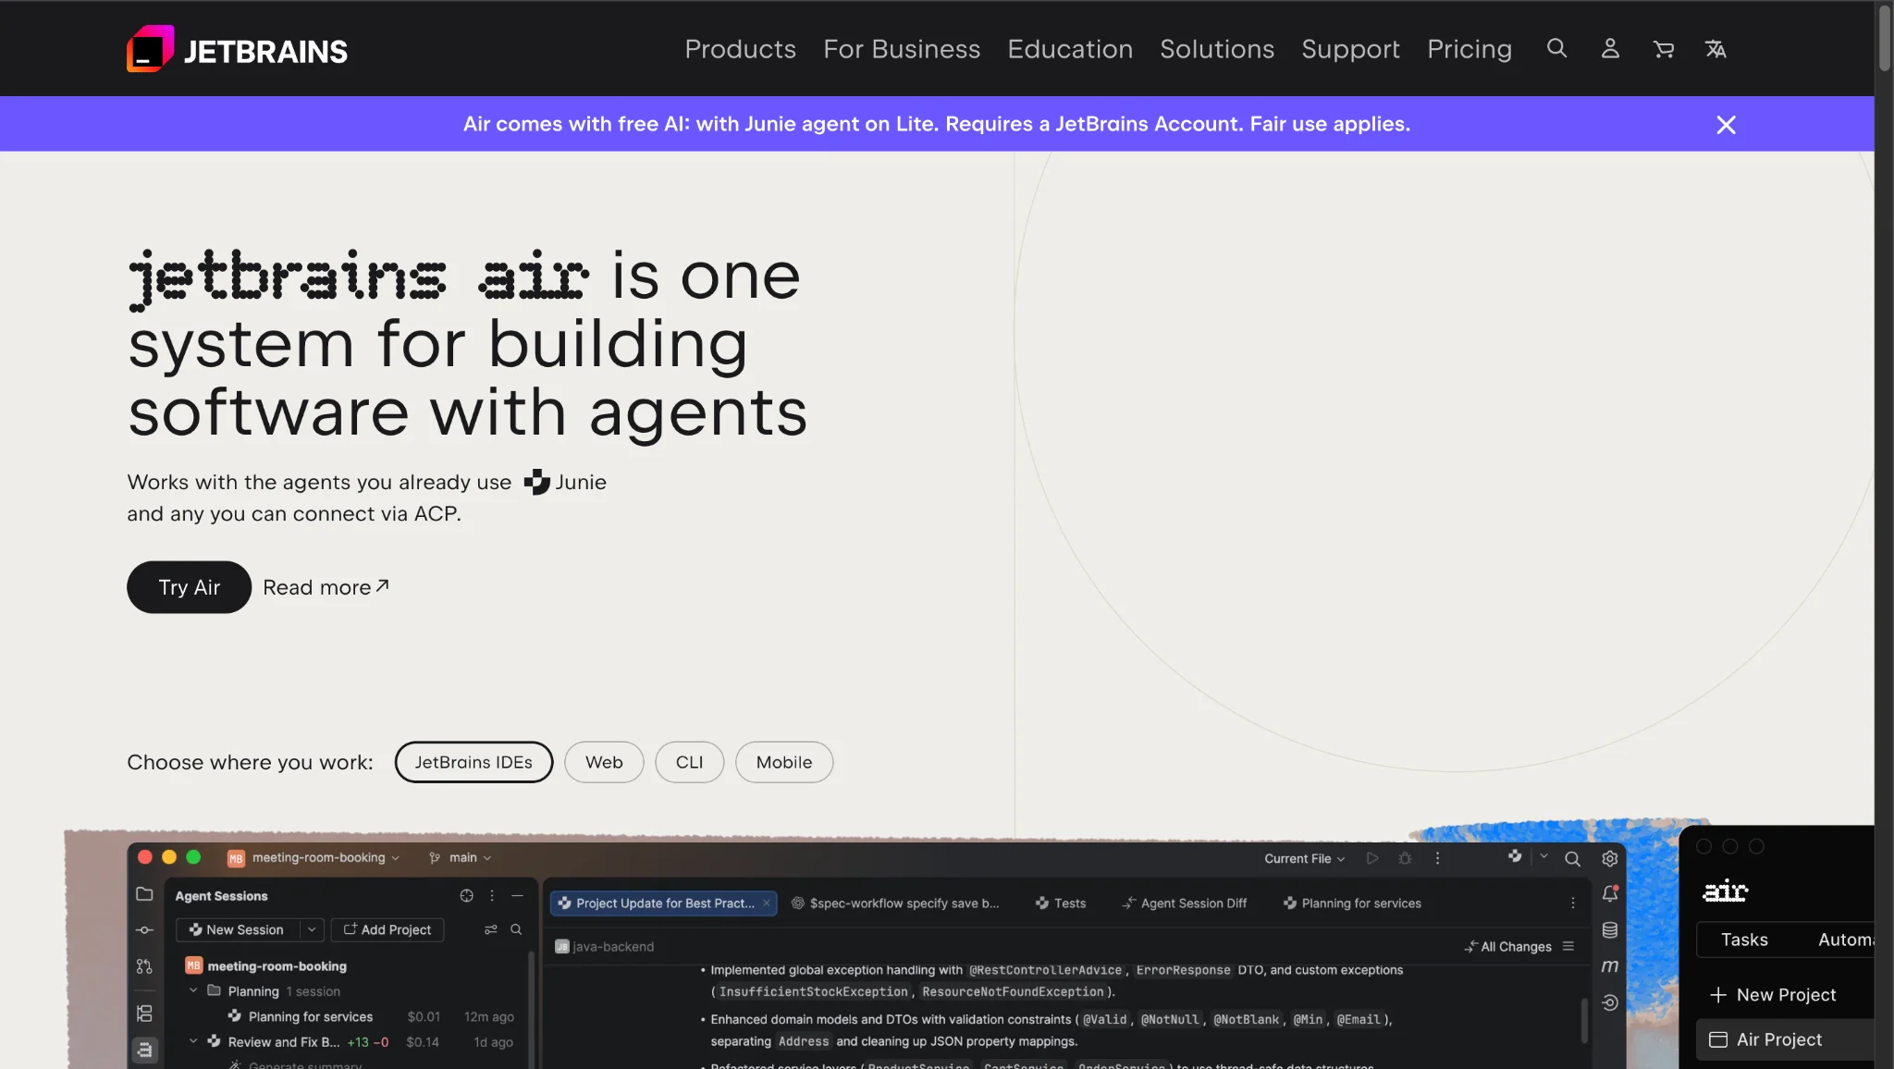Collapse the Review and Fix session row

[x=193, y=1041]
